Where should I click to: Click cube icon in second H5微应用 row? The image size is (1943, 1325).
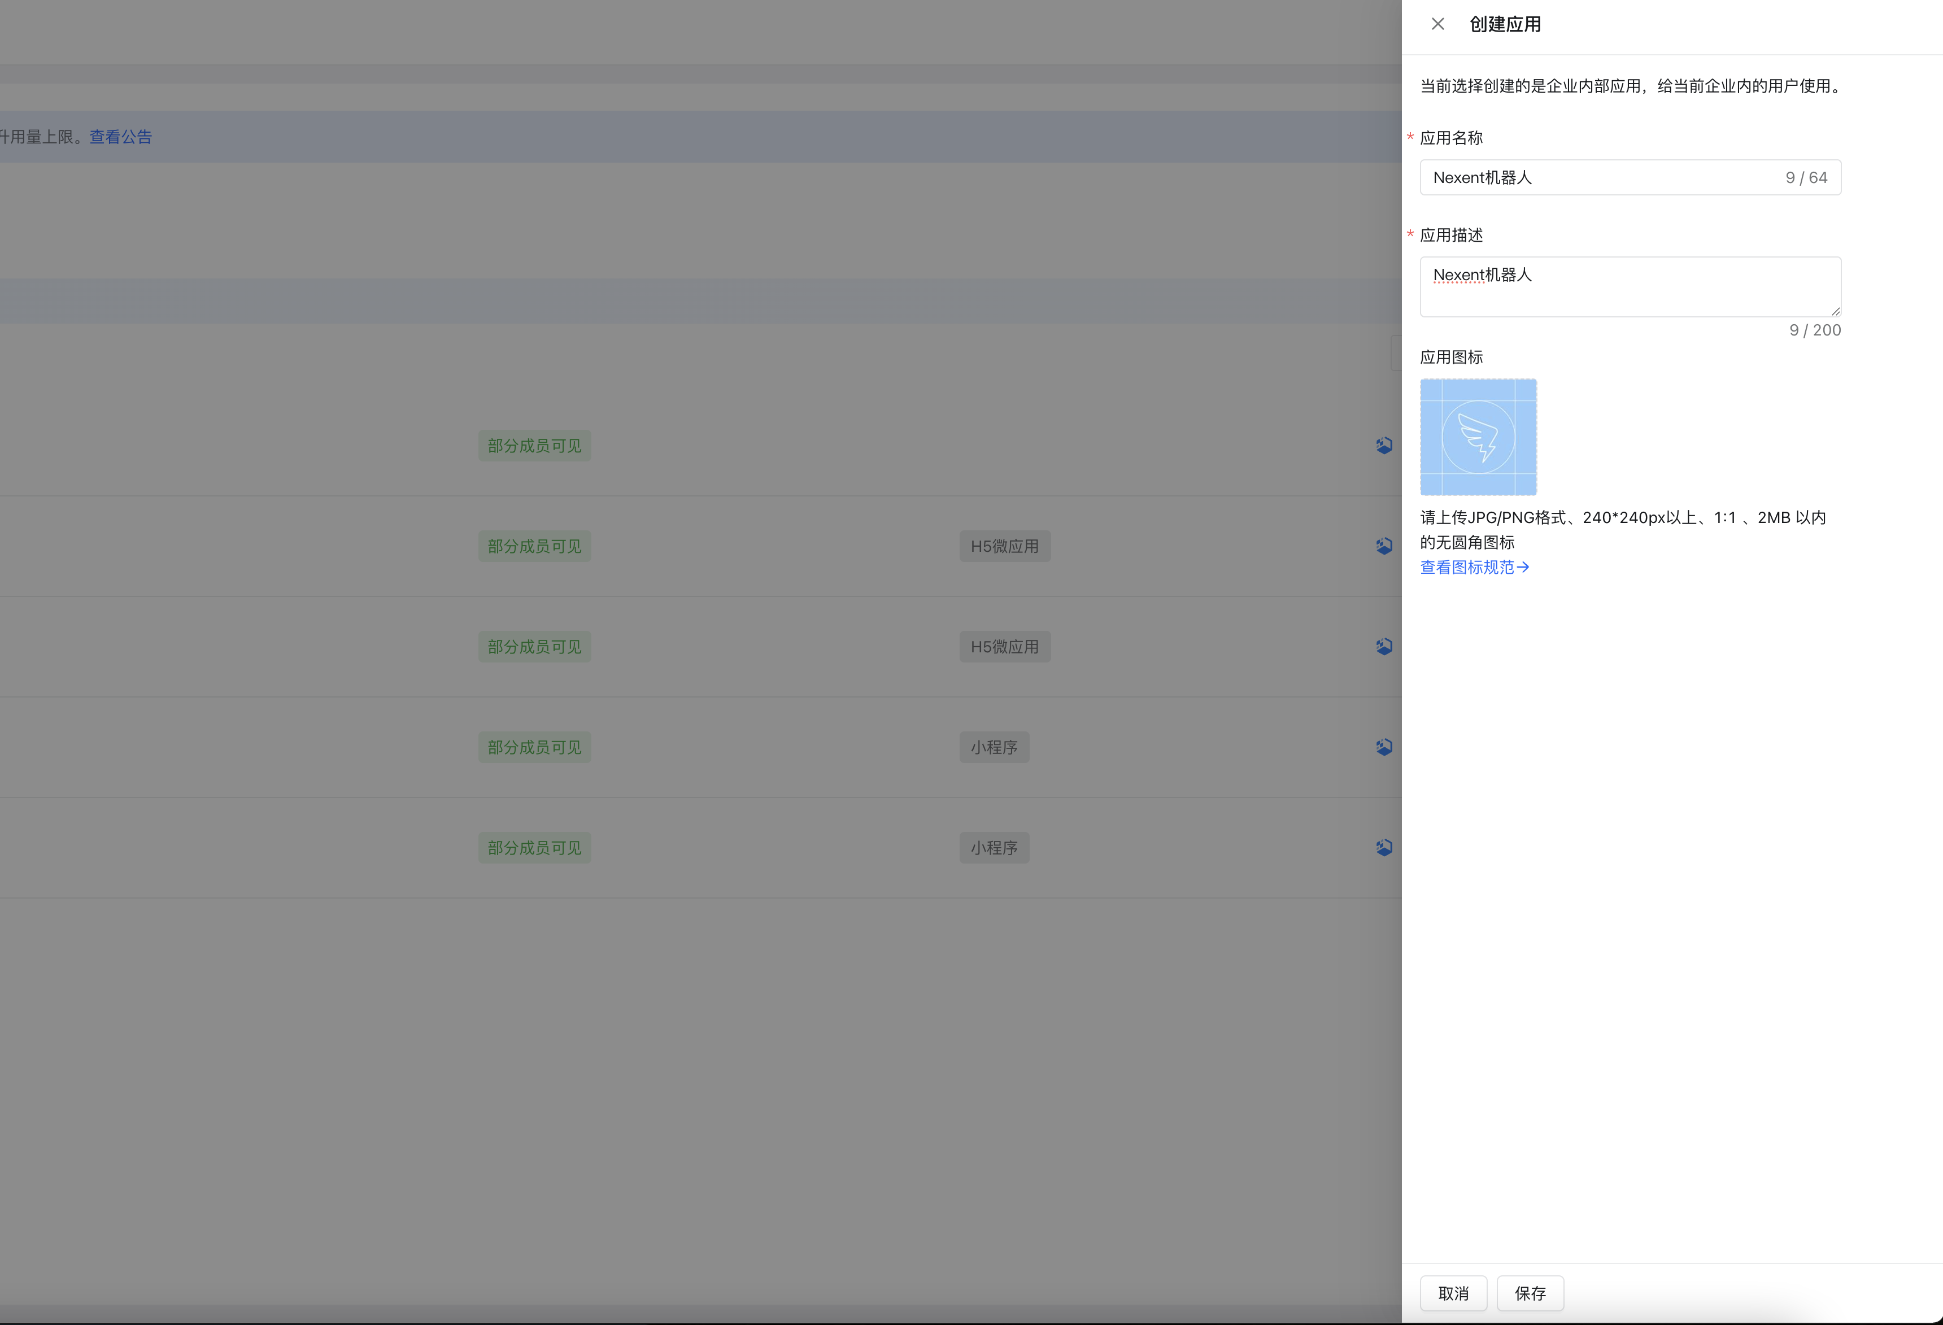coord(1384,646)
